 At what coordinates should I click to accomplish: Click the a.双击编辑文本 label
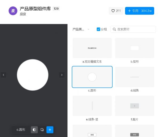pyautogui.click(x=92, y=62)
